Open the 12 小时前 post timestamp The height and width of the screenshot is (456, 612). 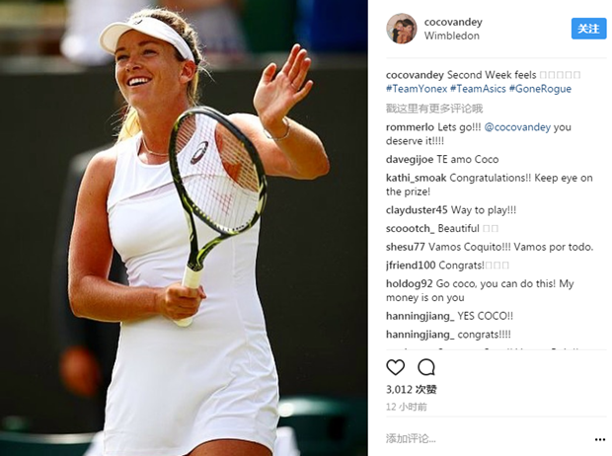tap(407, 407)
